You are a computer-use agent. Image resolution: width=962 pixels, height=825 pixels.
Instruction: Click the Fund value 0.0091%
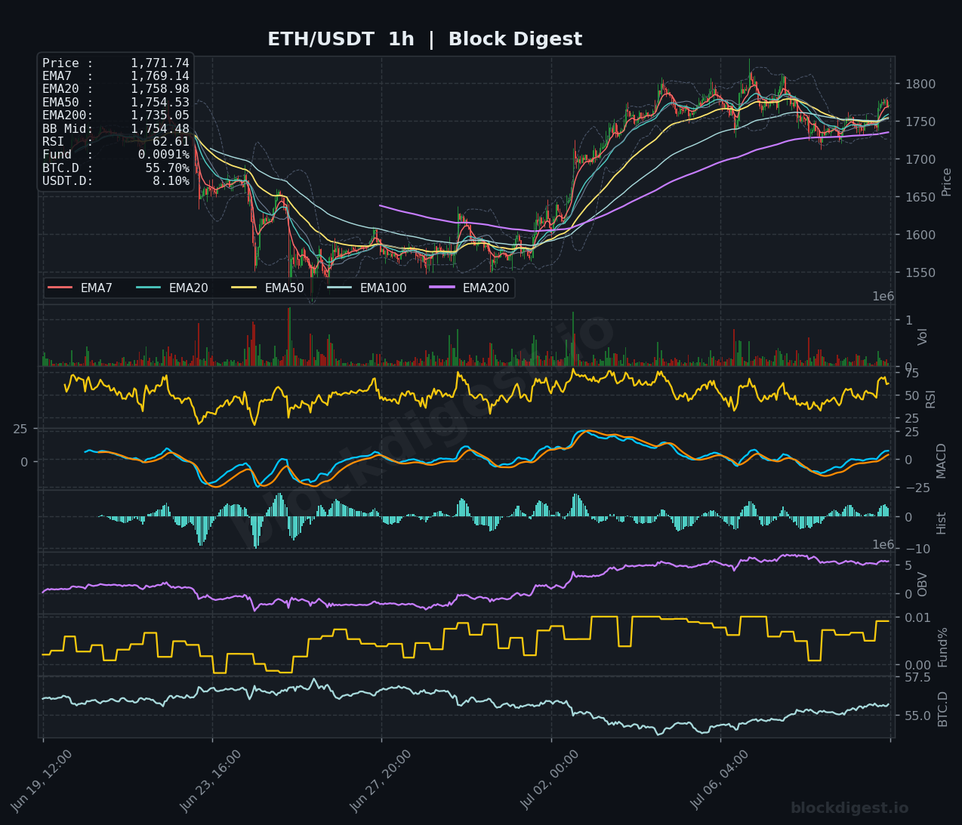(x=164, y=155)
